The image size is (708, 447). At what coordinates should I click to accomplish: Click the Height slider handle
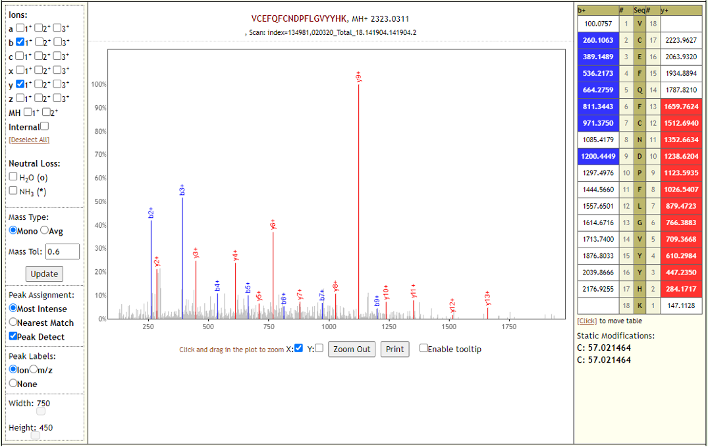coord(36,436)
